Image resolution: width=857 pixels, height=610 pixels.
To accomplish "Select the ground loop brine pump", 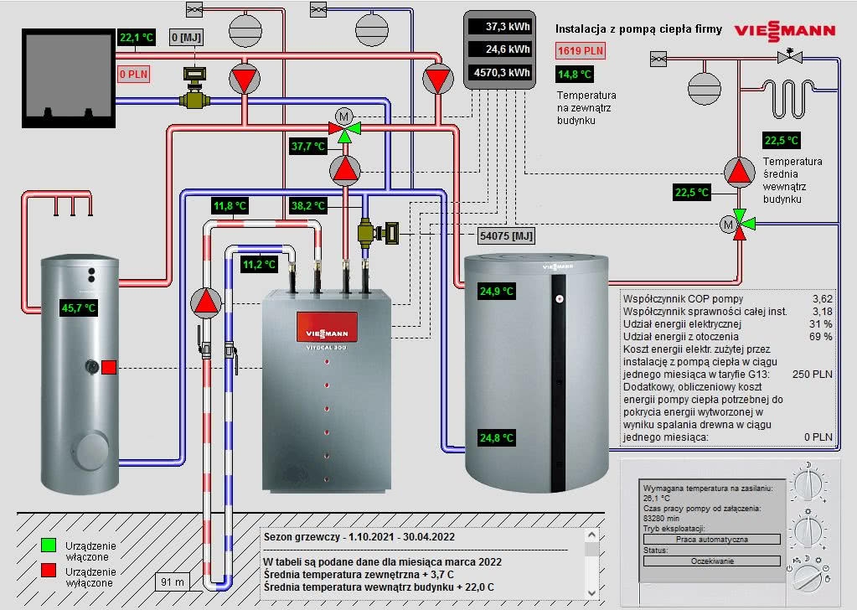I will point(206,302).
